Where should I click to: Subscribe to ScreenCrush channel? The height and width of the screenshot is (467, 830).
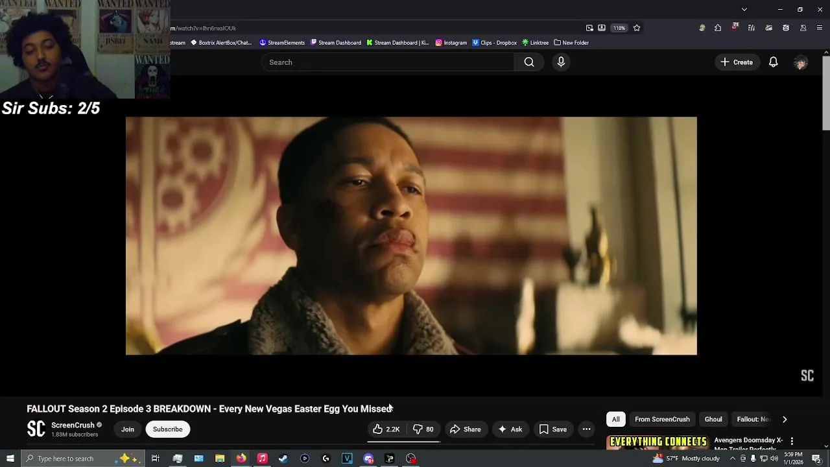[167, 429]
